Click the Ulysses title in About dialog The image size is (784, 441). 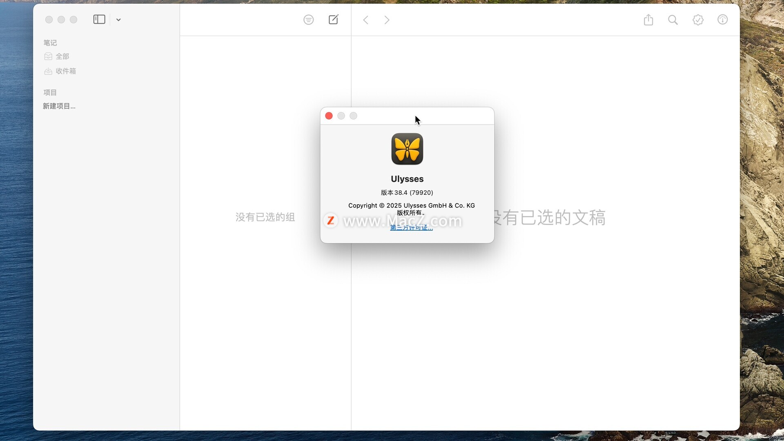[x=407, y=179]
